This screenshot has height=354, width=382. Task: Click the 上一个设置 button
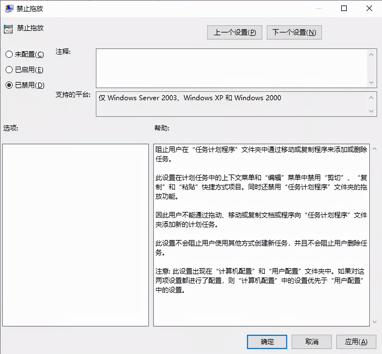point(235,32)
